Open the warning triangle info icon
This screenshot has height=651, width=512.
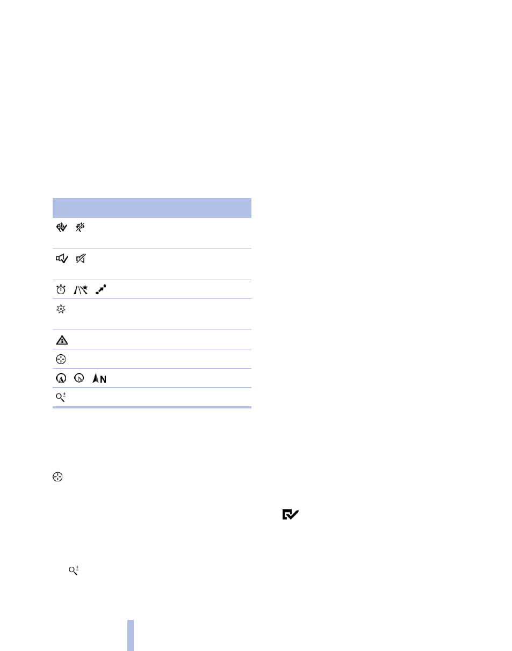click(x=62, y=340)
